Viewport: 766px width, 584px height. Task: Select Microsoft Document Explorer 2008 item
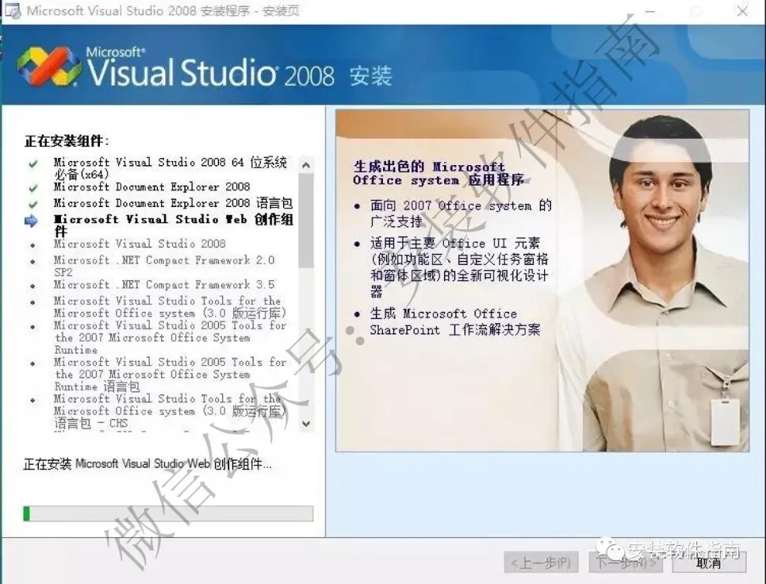coord(152,187)
